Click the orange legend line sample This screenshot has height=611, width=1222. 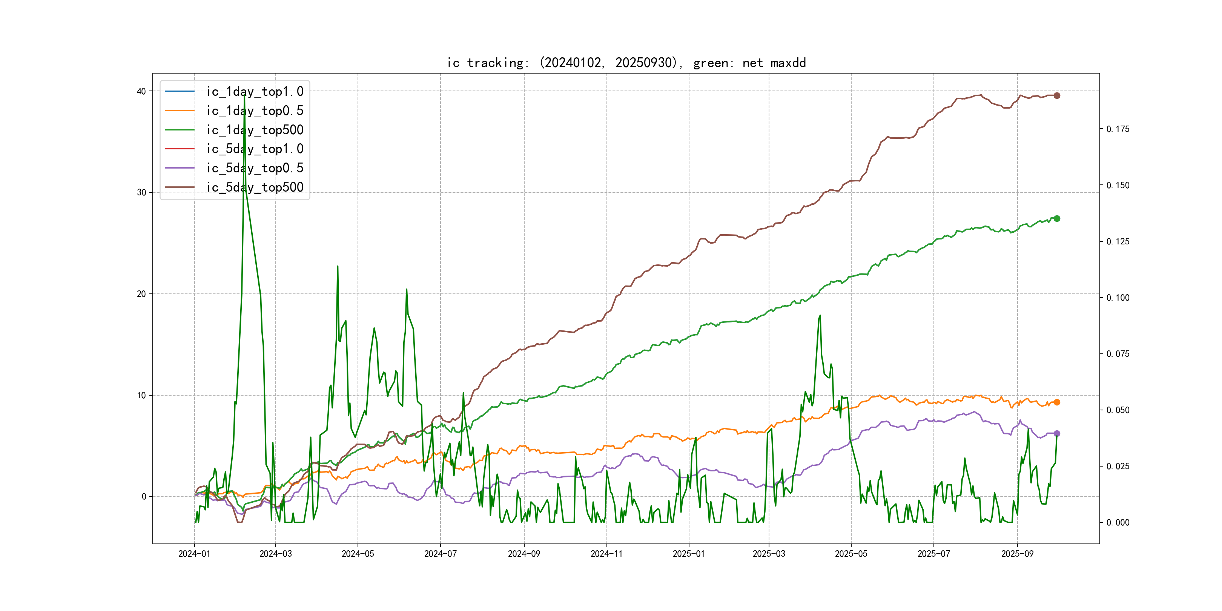pos(179,111)
